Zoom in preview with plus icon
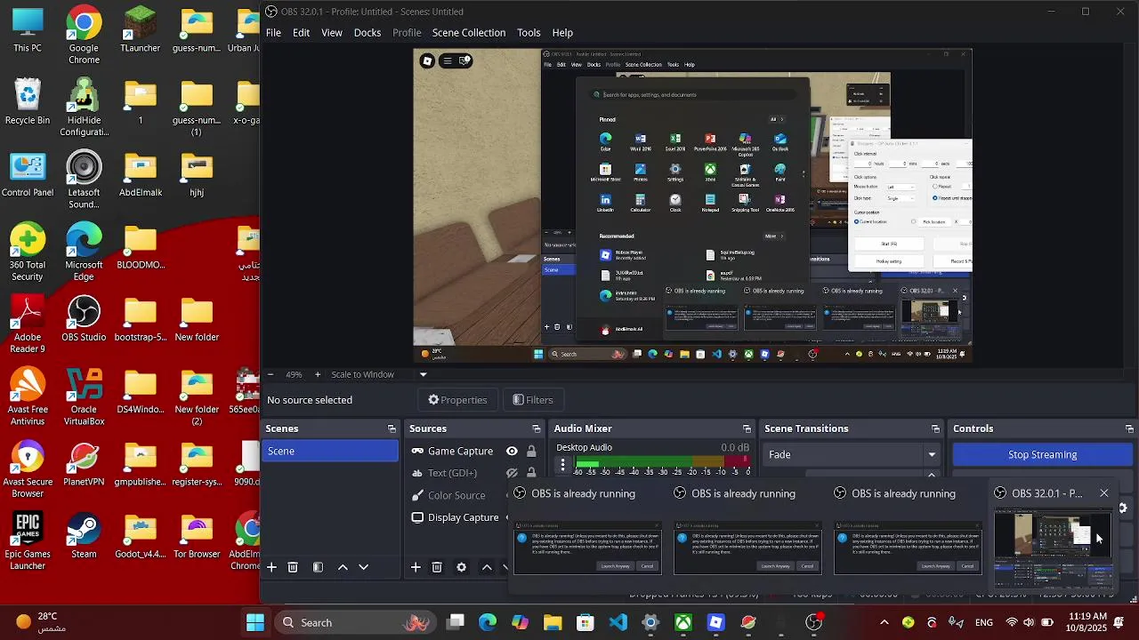 [x=318, y=374]
